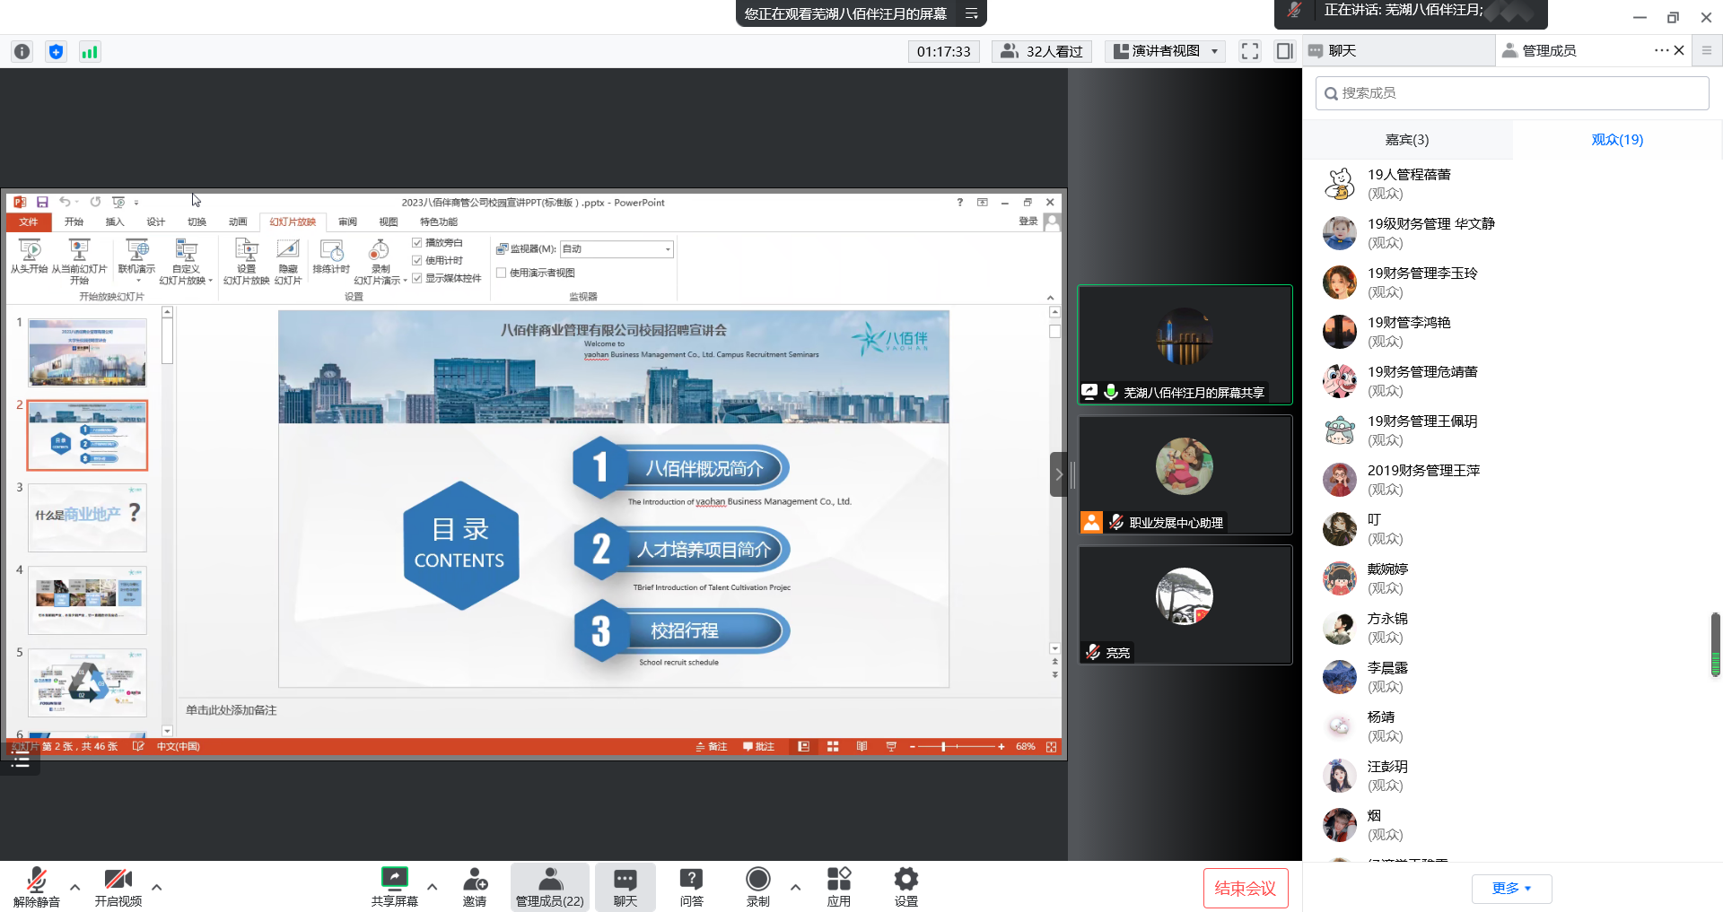Click the member list scrollbar

[1715, 643]
